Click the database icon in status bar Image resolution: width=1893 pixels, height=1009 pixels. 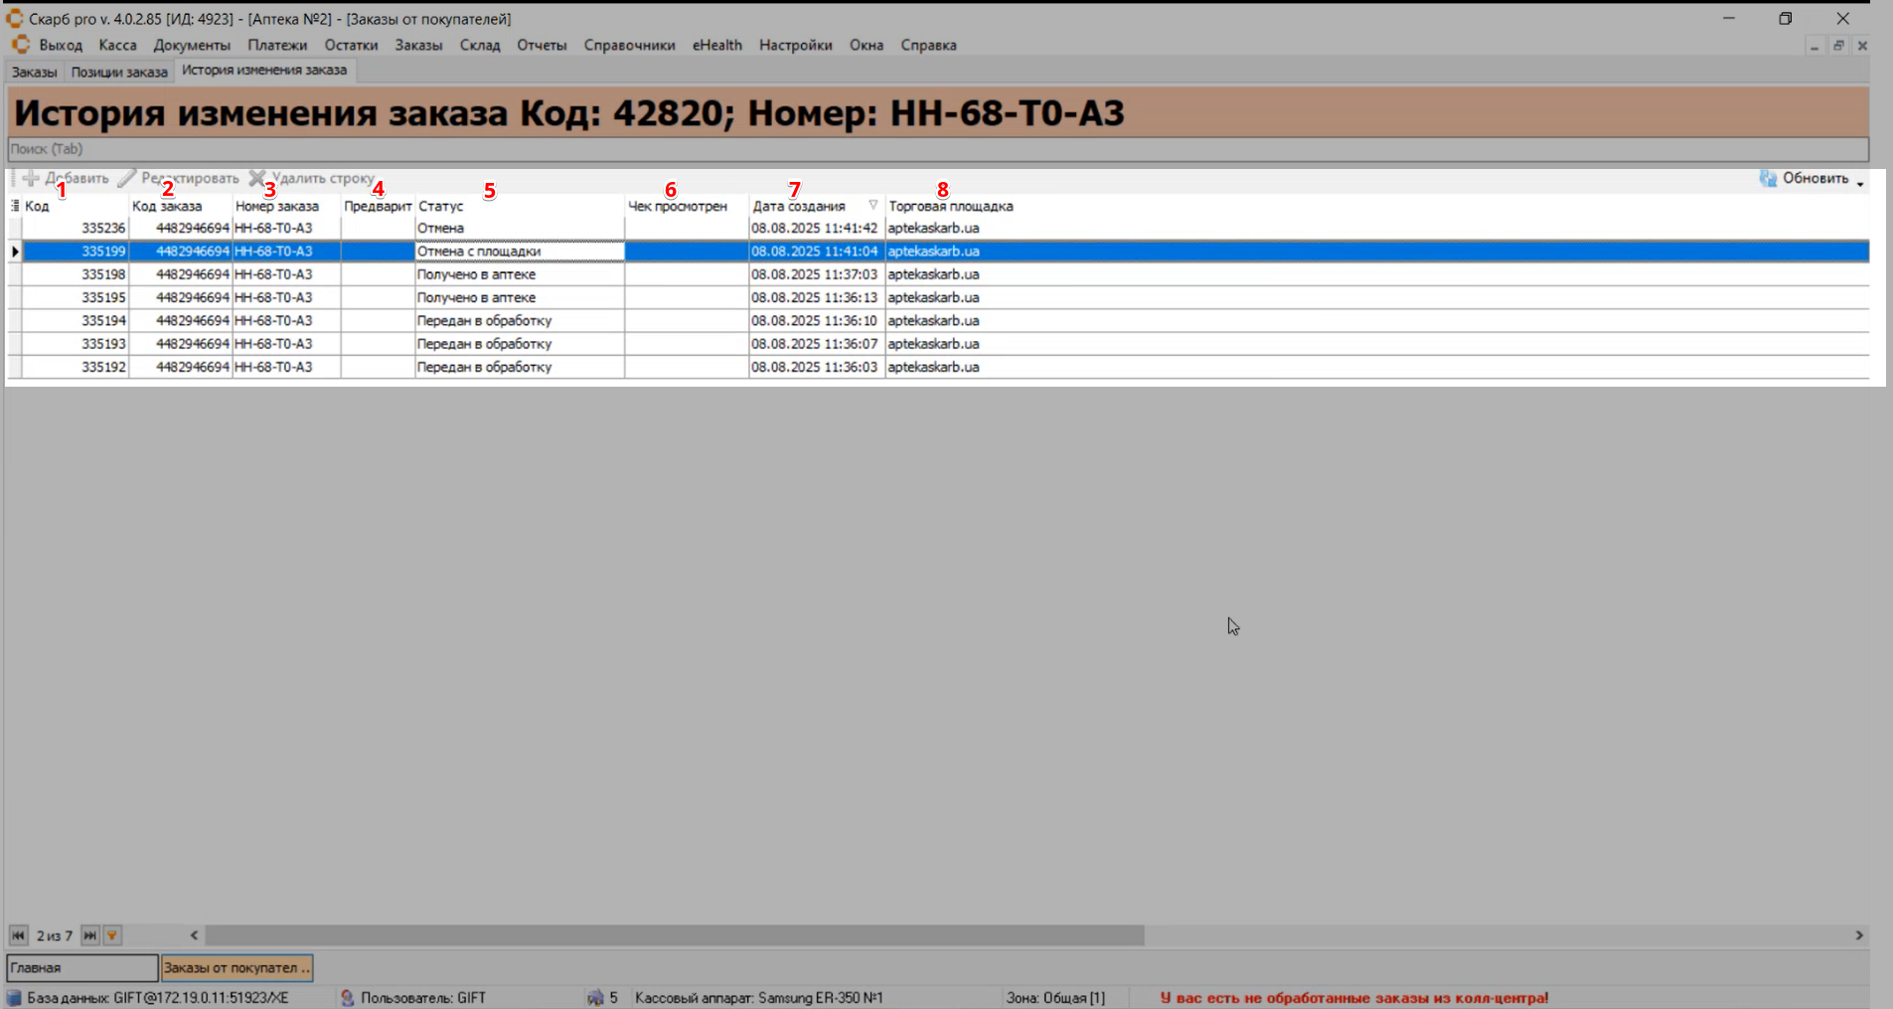[14, 998]
